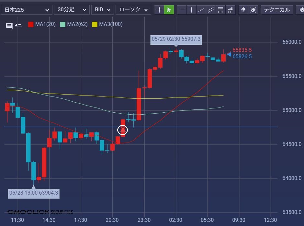Expand the BID price type dropdown
Image resolution: width=304 pixels, height=226 pixels.
[103, 10]
